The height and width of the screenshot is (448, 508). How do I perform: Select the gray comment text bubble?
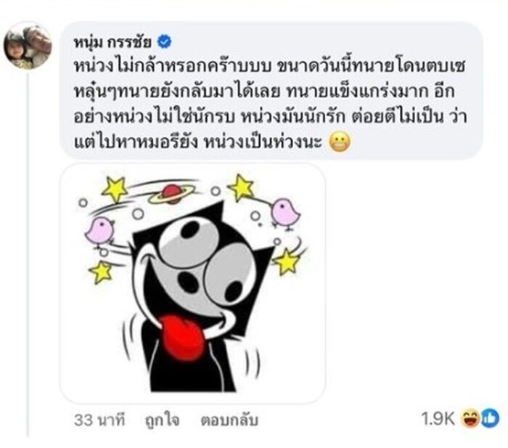point(271,91)
